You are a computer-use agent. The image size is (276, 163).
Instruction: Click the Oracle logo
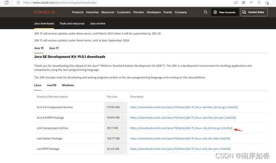(x=45, y=12)
